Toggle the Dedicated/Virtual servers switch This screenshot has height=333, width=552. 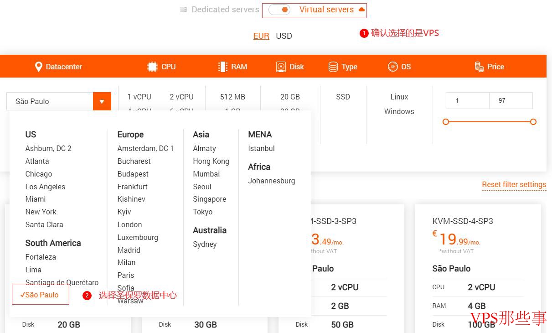pyautogui.click(x=279, y=10)
